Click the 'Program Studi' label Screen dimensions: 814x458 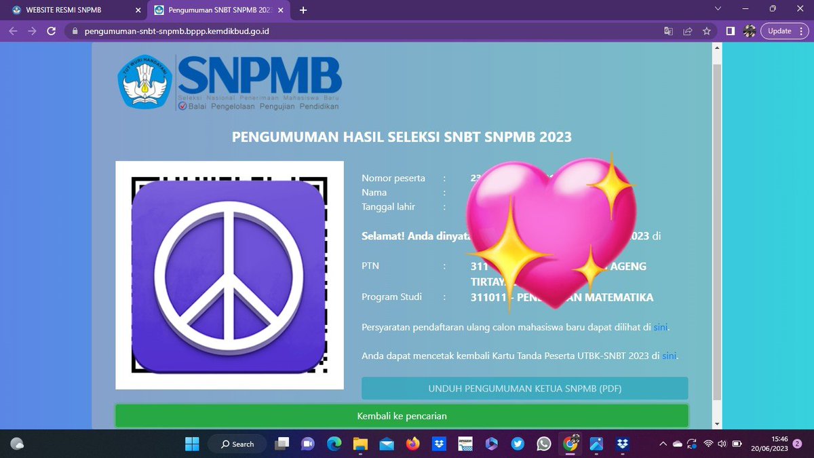coord(391,297)
